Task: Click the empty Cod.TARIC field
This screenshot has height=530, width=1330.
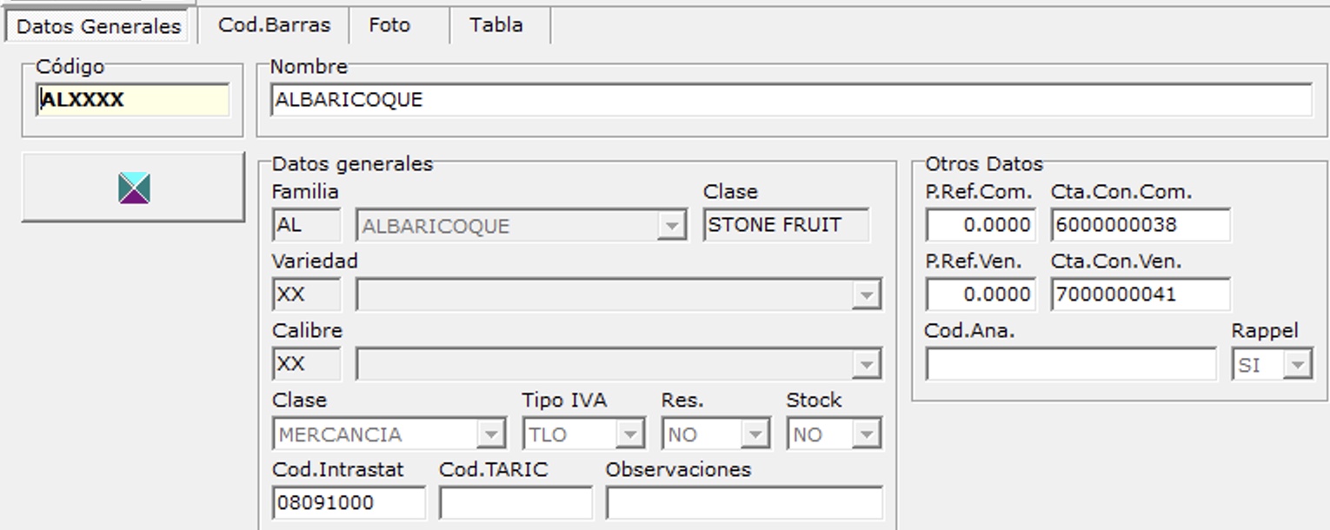Action: (x=515, y=503)
